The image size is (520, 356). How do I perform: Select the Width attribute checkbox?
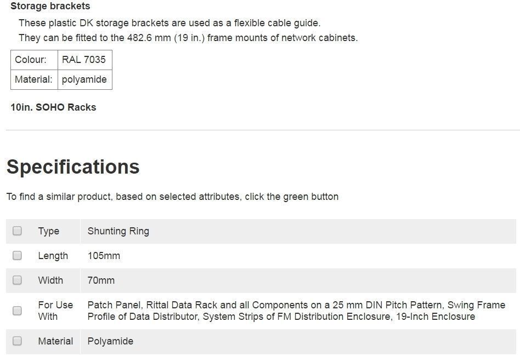(18, 280)
